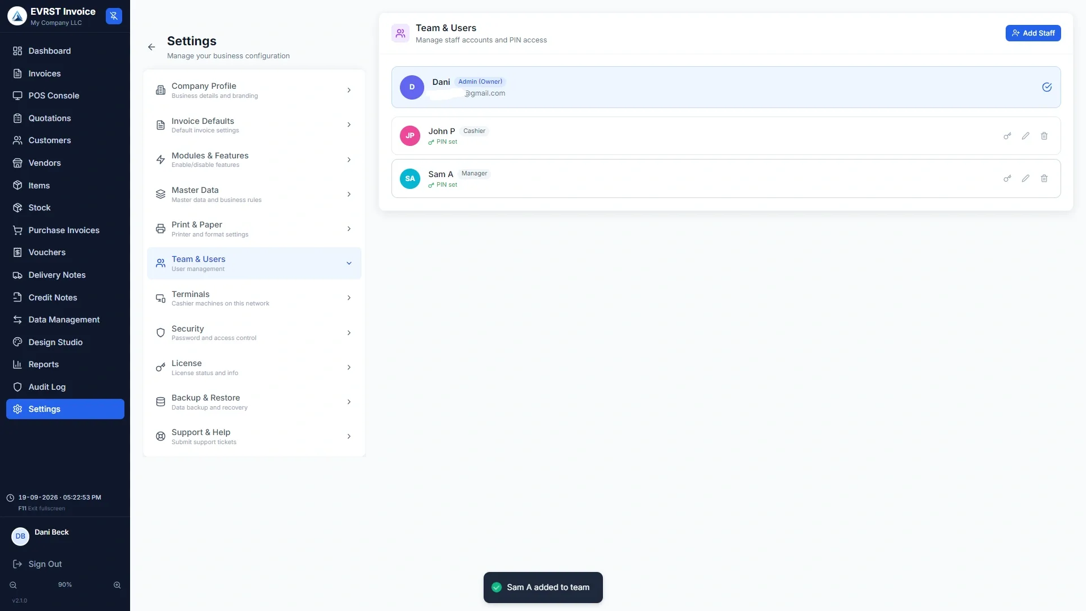Click the Manager role badge
This screenshot has width=1086, height=611.
point(474,174)
